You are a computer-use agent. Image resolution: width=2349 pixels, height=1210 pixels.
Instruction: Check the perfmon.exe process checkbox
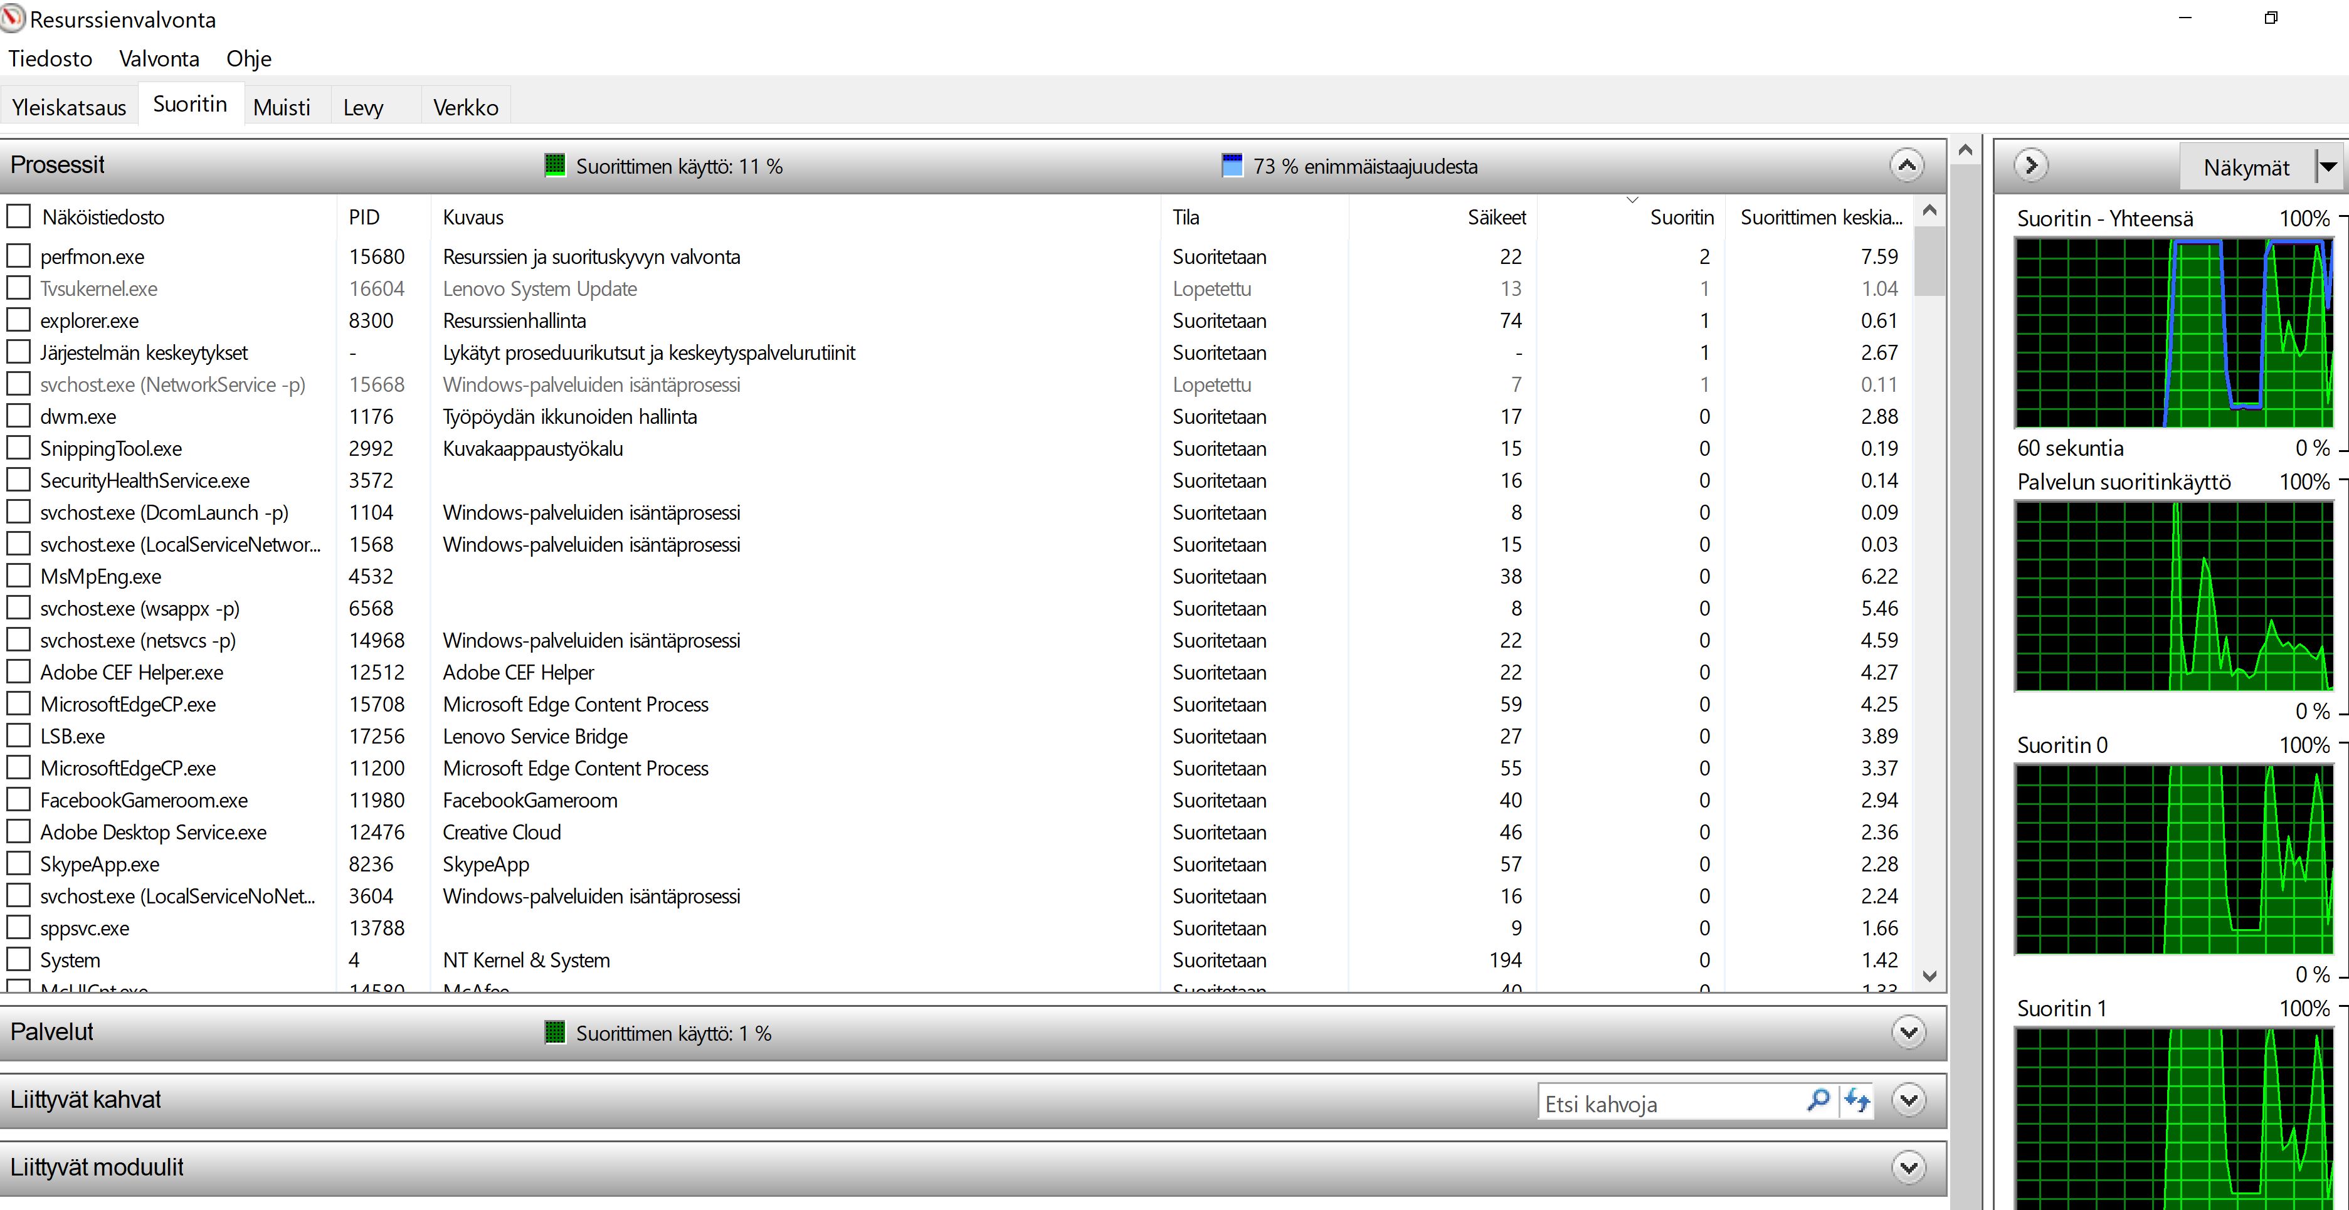click(18, 256)
